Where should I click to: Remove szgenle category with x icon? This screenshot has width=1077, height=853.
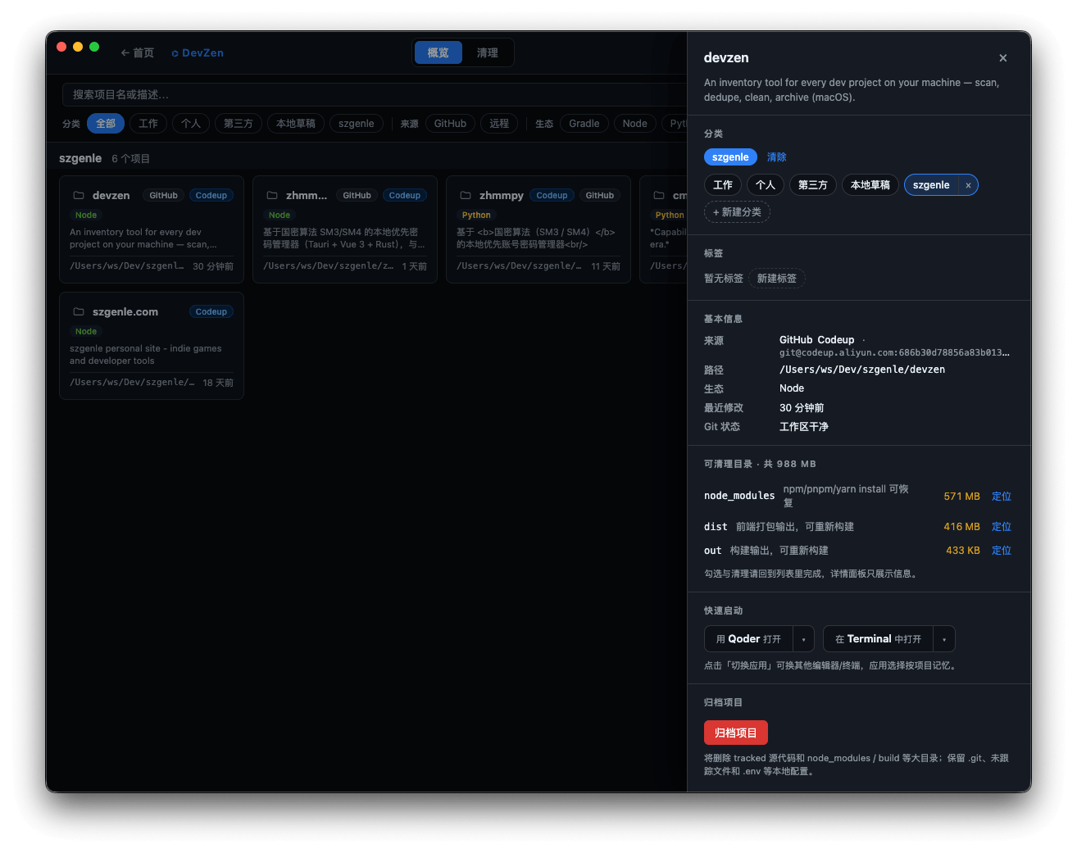[968, 186]
